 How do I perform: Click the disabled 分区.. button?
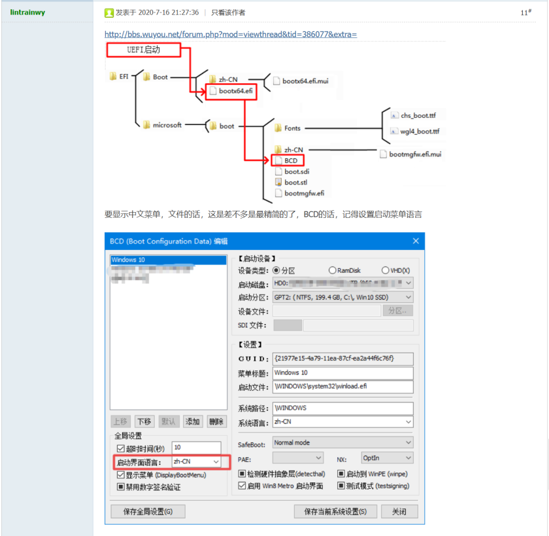398,311
